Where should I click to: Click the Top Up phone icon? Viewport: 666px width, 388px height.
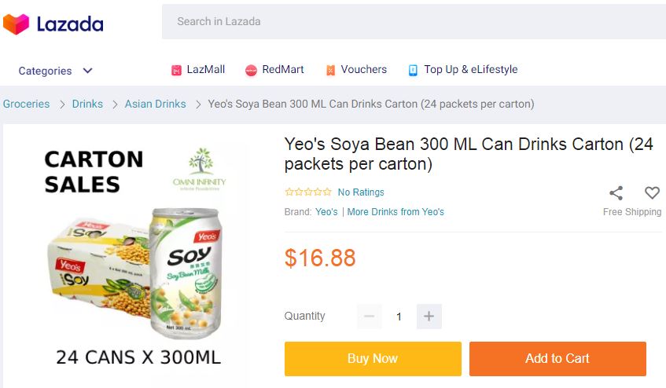point(413,70)
